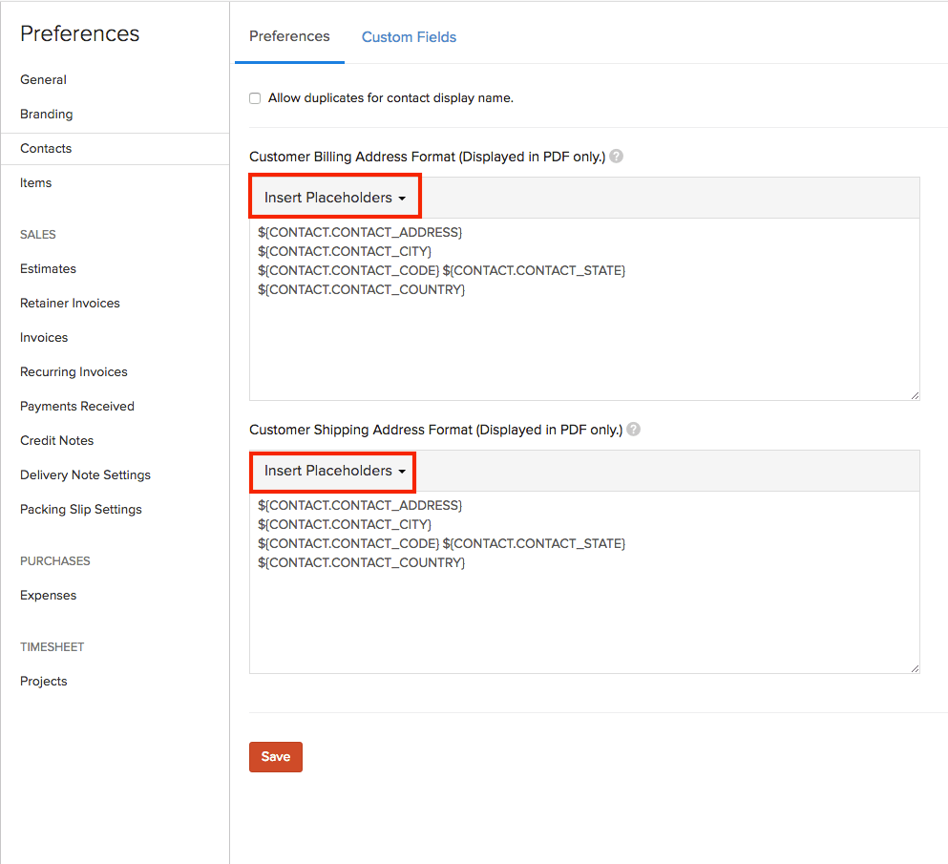The image size is (948, 864).
Task: Click help icon beside Shipping Address Format
Action: coord(633,430)
